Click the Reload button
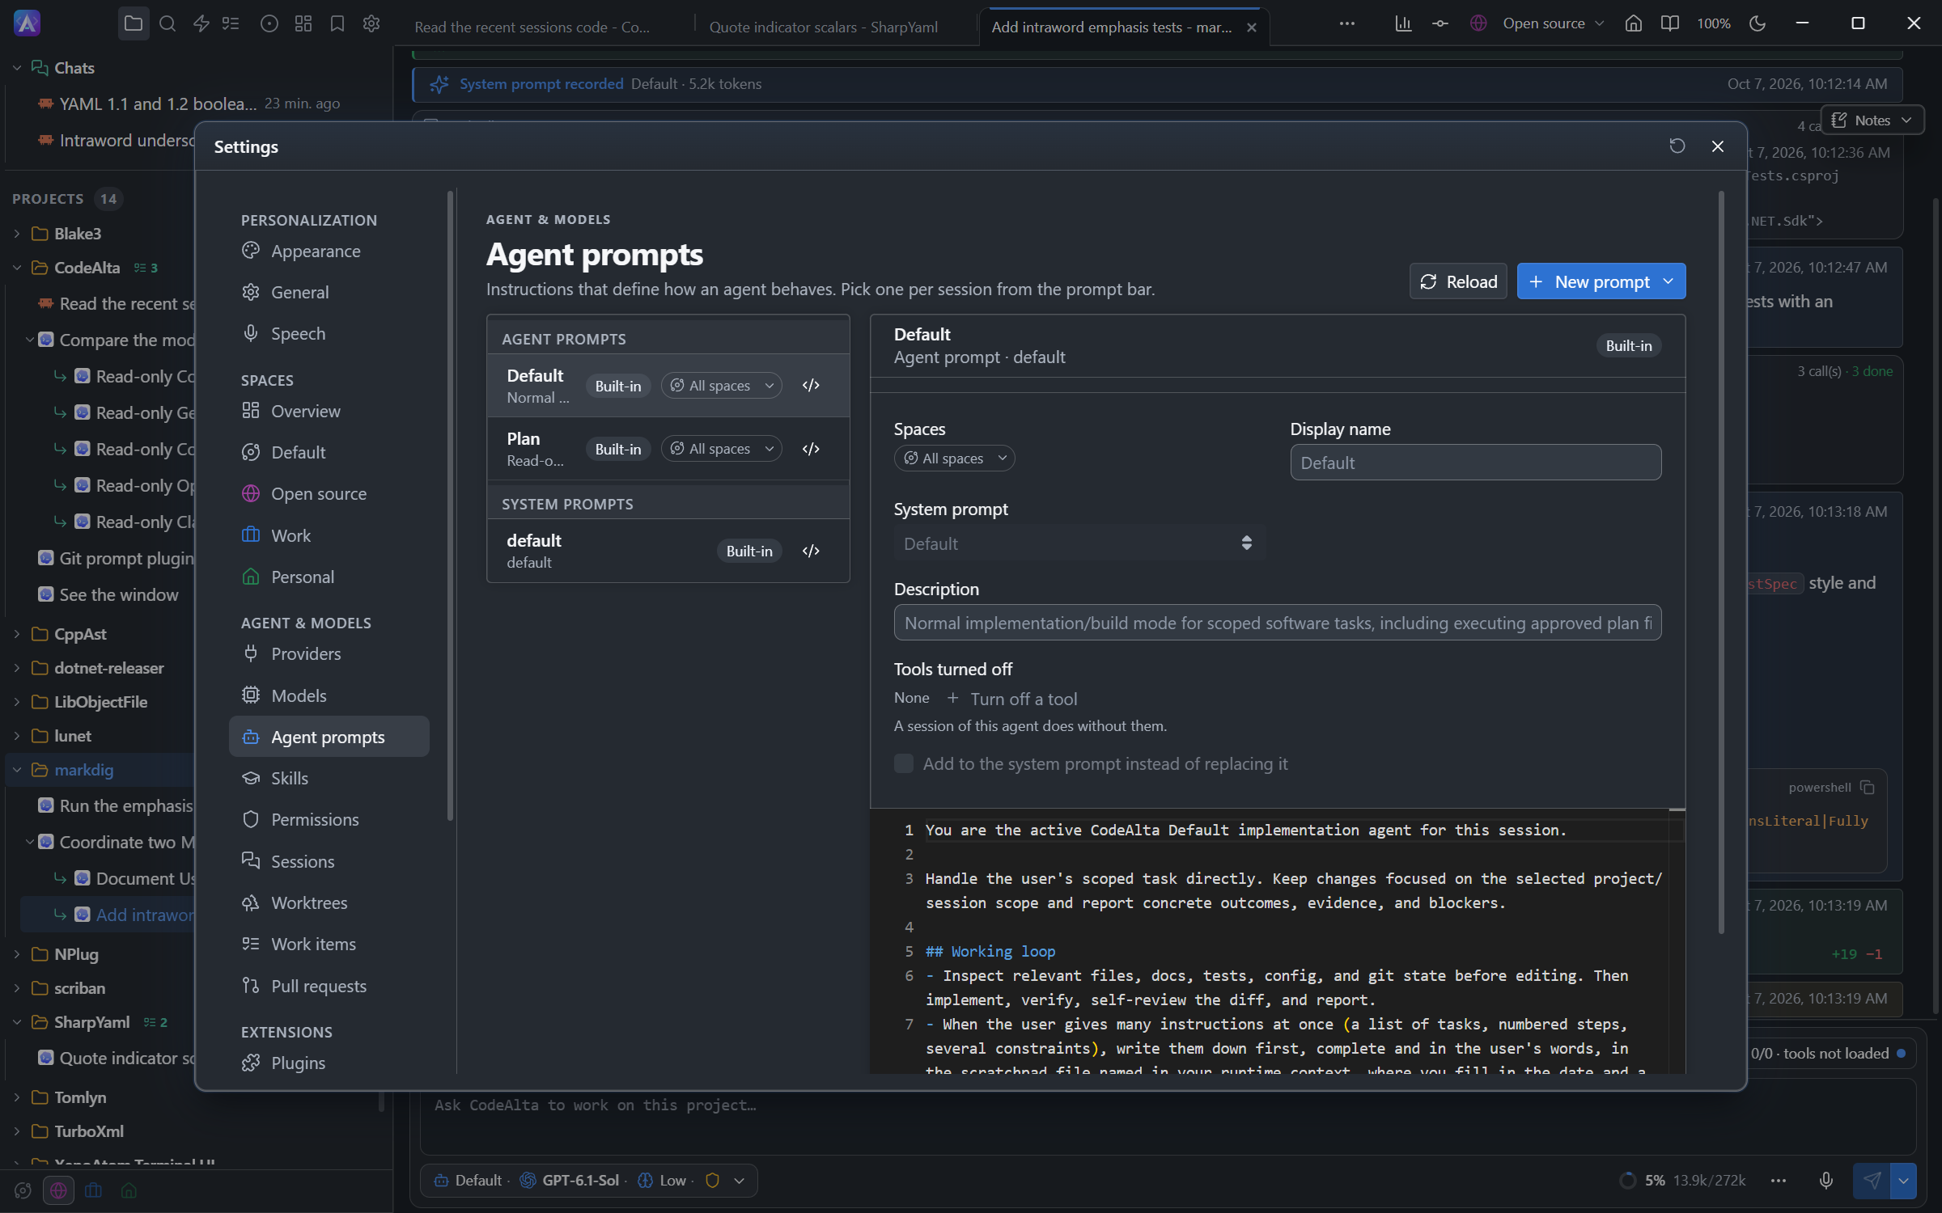 click(x=1457, y=281)
